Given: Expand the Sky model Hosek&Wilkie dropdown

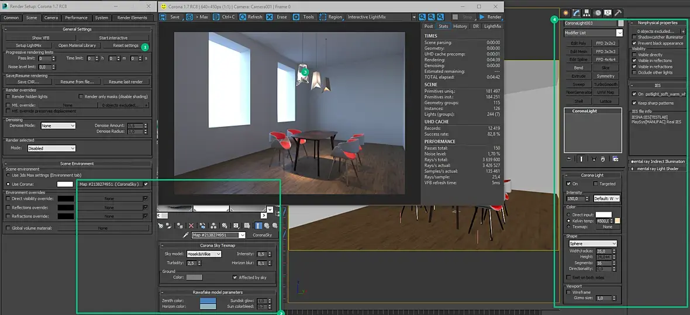Looking at the screenshot, I should (x=203, y=254).
